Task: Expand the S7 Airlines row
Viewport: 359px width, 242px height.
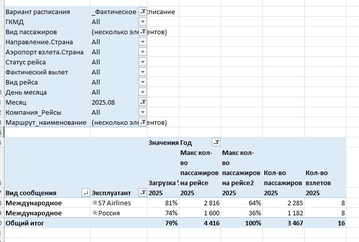Action: [95, 203]
